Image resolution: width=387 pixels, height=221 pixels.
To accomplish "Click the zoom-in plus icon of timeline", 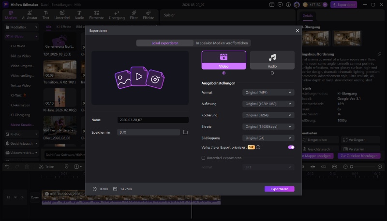I will tap(380, 167).
